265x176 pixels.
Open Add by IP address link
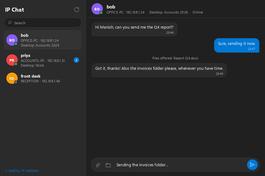coord(22,171)
